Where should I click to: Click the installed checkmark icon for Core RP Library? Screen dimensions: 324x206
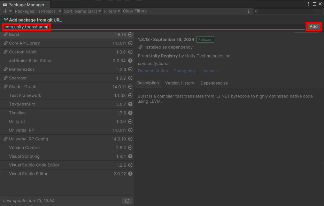click(x=130, y=43)
